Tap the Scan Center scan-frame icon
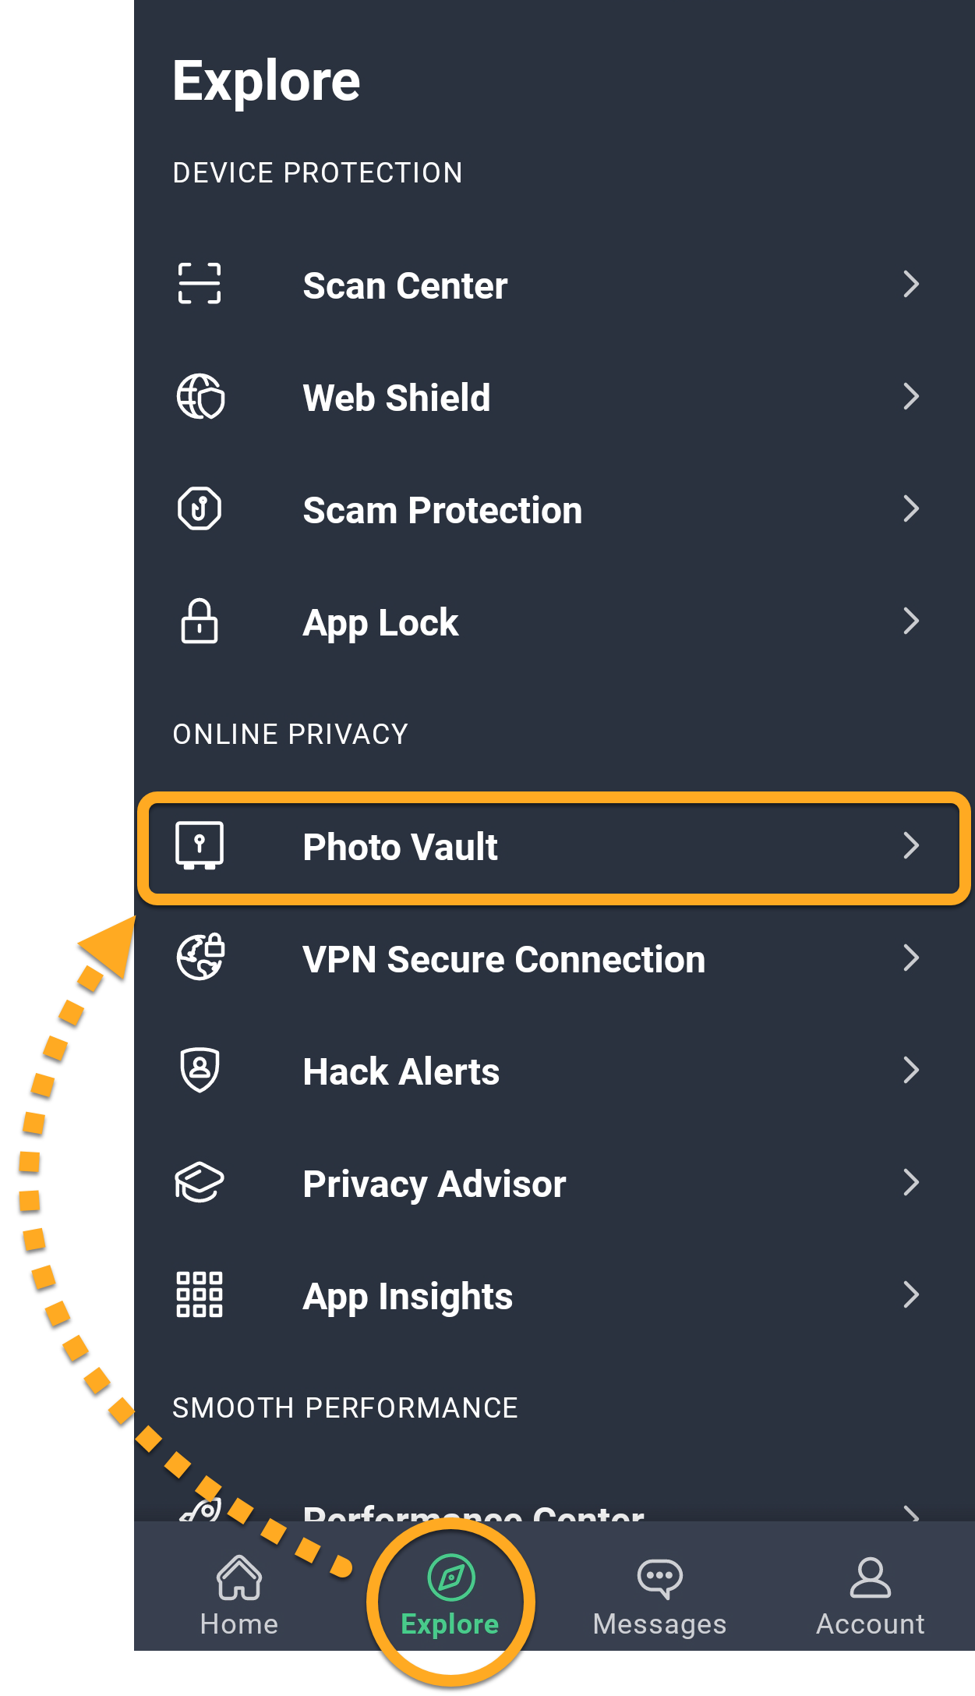The image size is (975, 1696). pyautogui.click(x=200, y=284)
